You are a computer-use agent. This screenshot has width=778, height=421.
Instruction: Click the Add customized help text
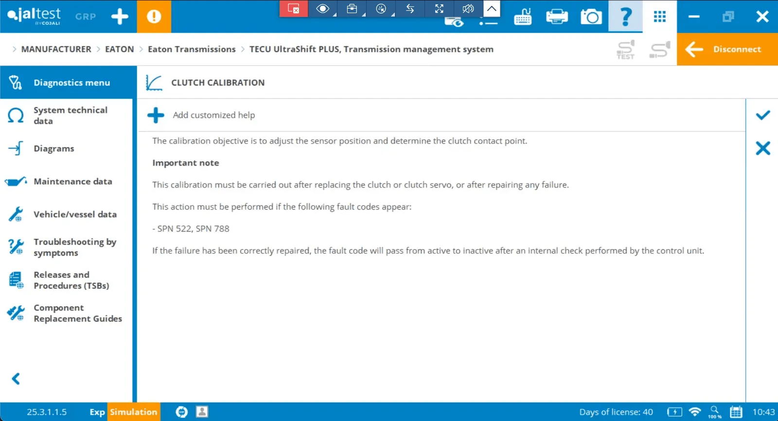click(214, 115)
